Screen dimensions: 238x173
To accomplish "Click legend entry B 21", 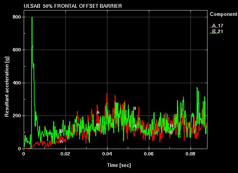I will pos(217,31).
